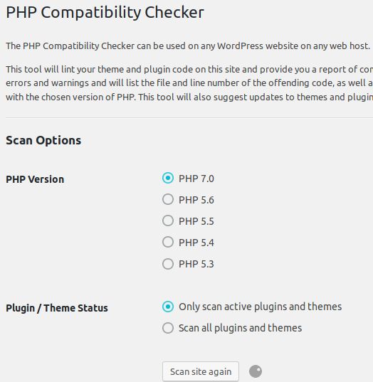The width and height of the screenshot is (373, 382).
Task: Click the divider line above Scan Options
Action: coord(189,117)
